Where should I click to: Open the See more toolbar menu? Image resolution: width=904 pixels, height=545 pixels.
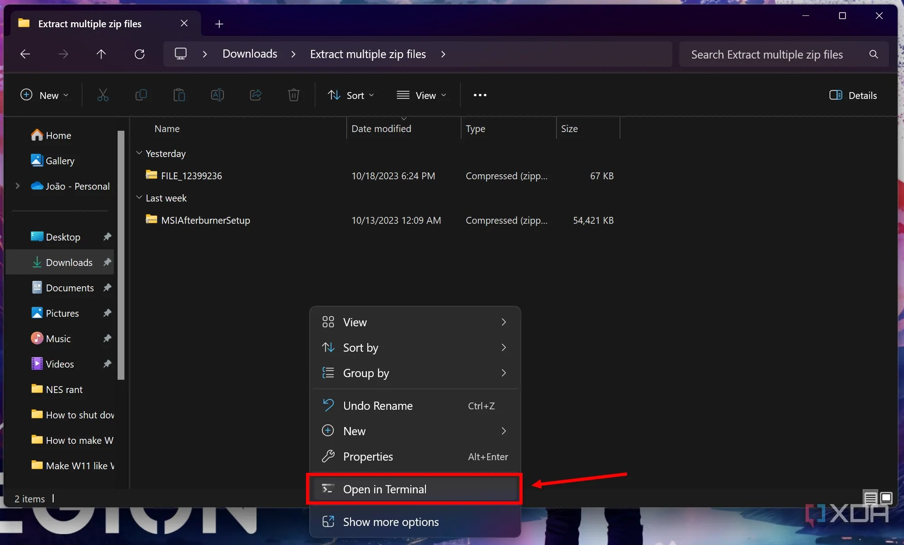click(480, 95)
